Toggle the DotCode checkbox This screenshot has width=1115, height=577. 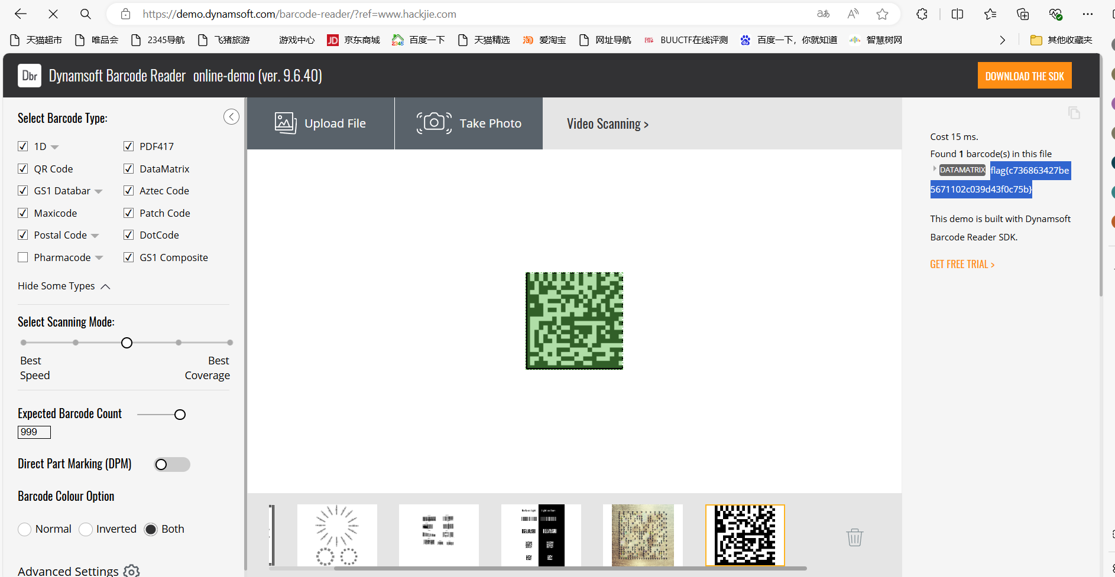pos(128,234)
